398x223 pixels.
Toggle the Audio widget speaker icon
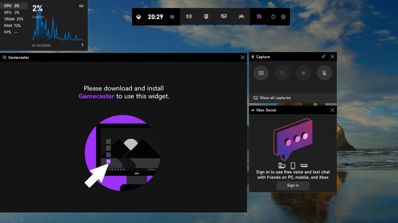189,16
